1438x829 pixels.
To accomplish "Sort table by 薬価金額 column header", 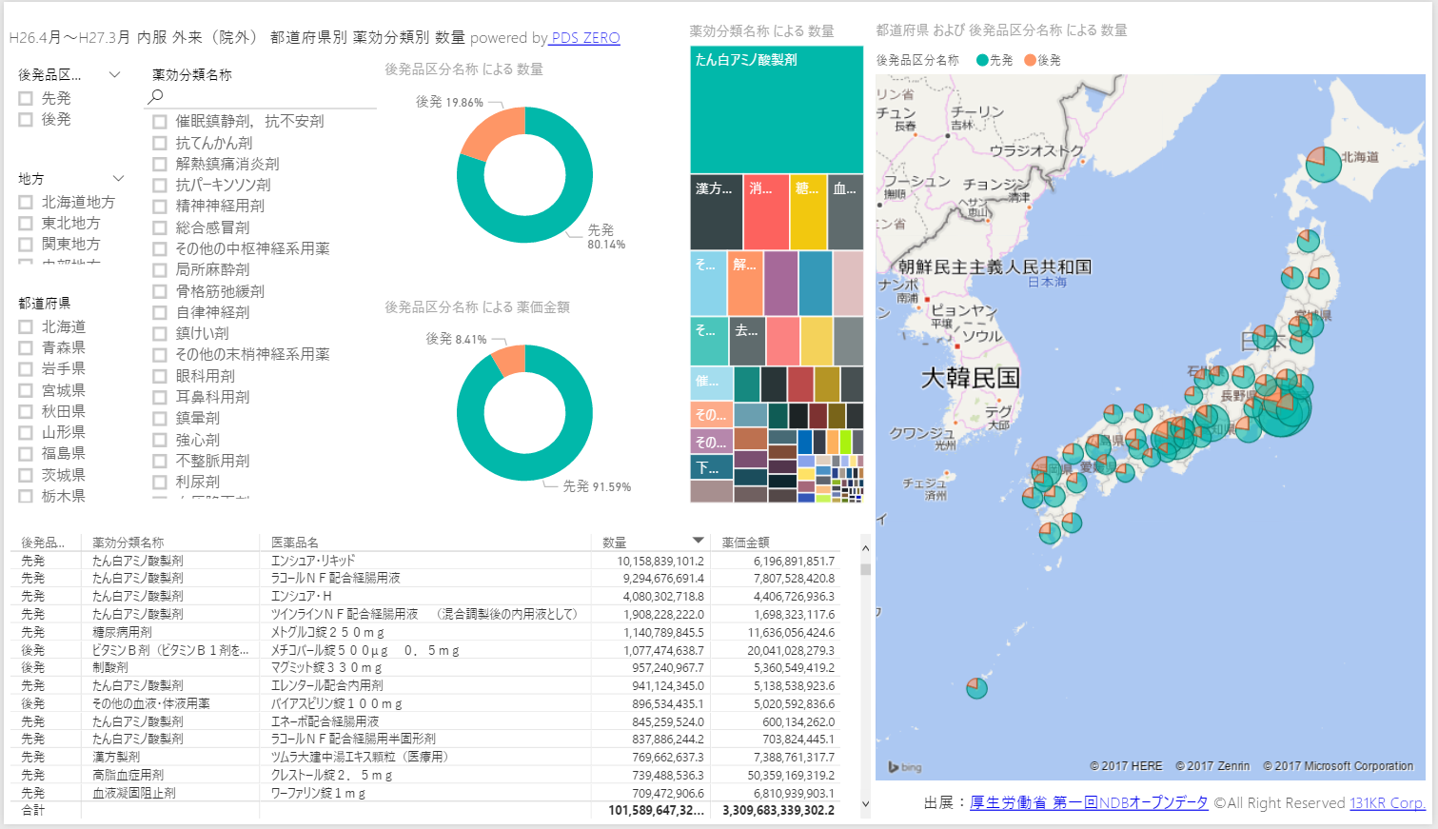I will point(745,543).
